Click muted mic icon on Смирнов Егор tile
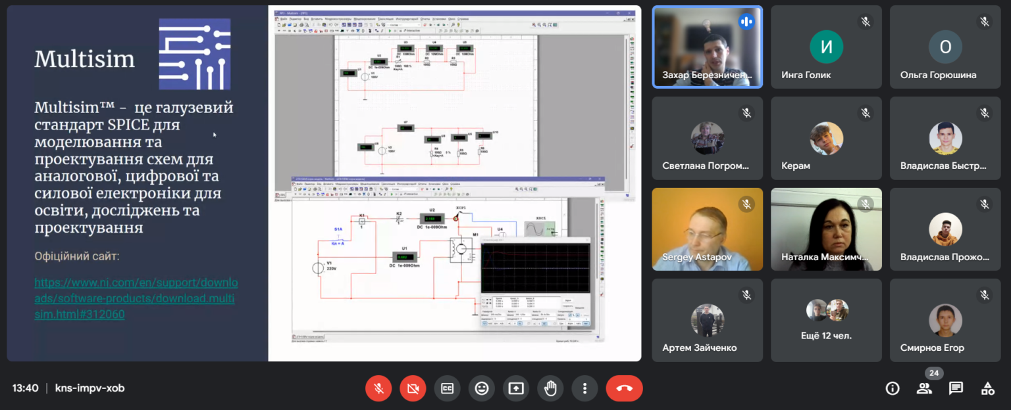 coord(984,295)
